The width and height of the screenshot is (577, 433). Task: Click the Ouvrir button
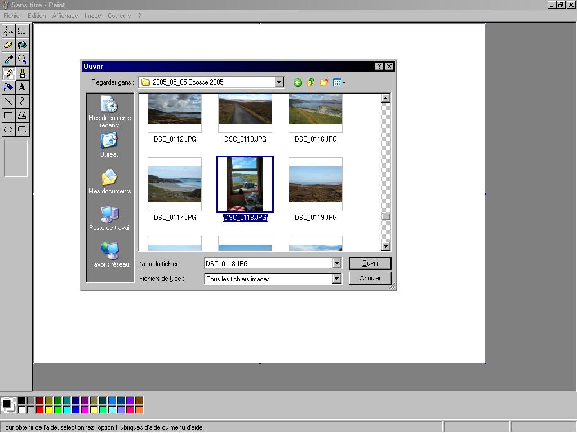pos(370,263)
